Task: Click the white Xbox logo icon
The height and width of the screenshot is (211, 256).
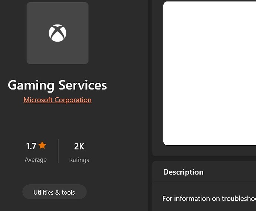Action: pos(58,33)
